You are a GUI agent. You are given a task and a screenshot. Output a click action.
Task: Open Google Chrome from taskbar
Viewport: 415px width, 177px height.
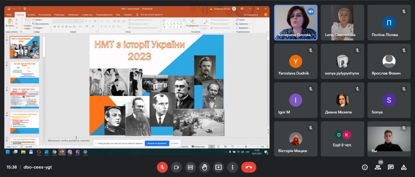[x=54, y=152]
